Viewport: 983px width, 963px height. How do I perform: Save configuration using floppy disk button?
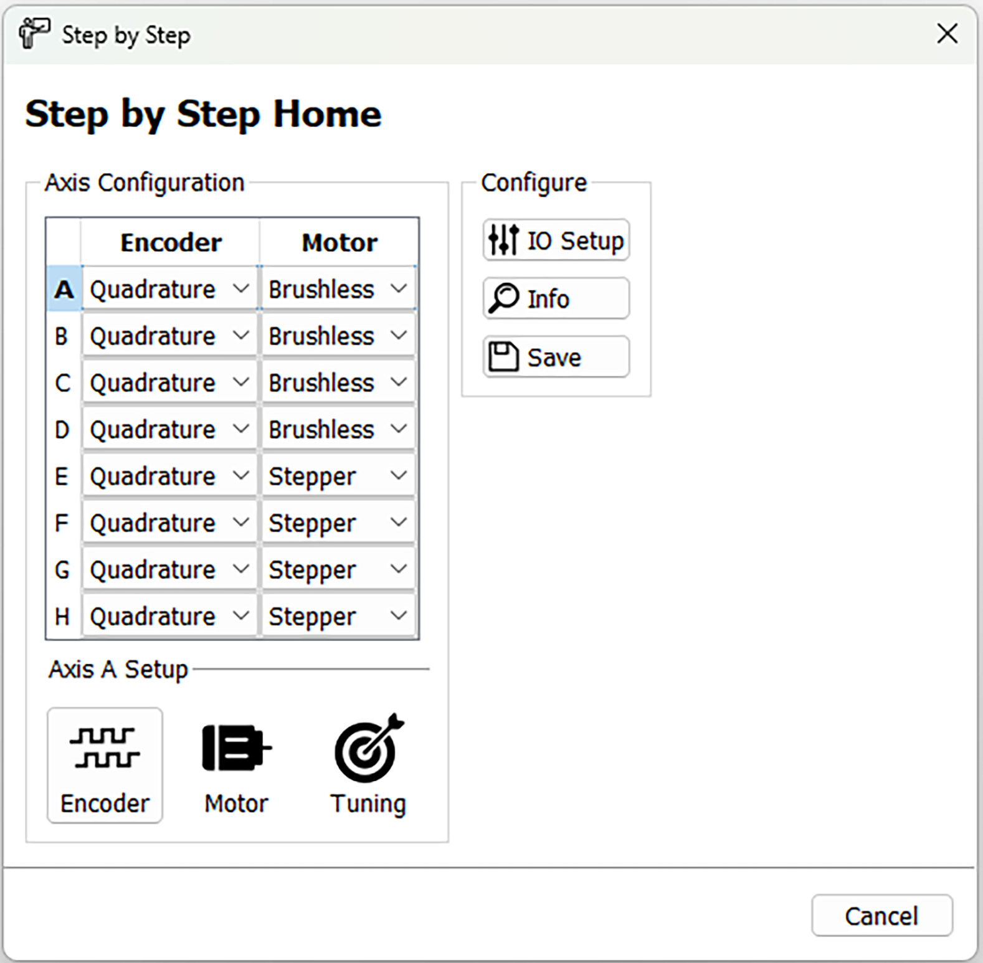[x=556, y=358]
